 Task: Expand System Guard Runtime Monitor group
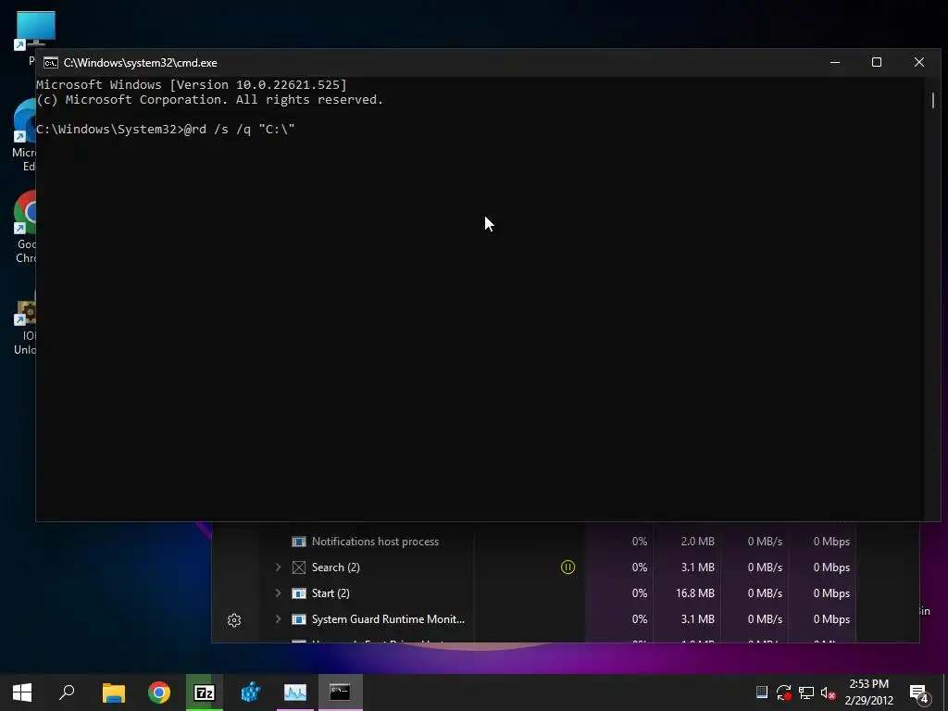coord(278,619)
